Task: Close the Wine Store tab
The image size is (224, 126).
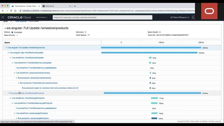Action: coord(70,6)
